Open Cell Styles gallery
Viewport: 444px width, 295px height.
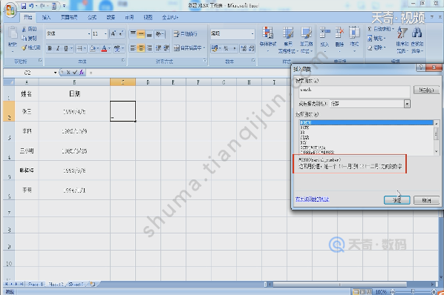pyautogui.click(x=307, y=40)
